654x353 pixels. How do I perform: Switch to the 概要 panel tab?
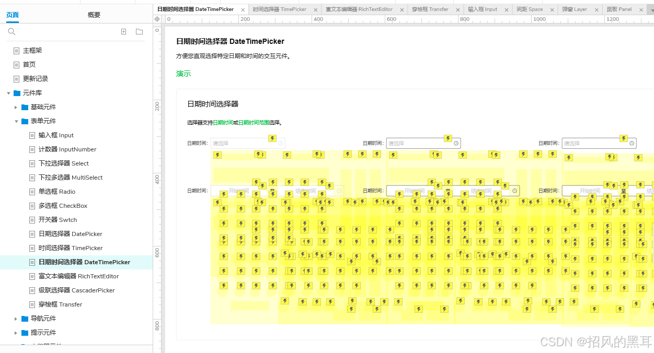[94, 15]
